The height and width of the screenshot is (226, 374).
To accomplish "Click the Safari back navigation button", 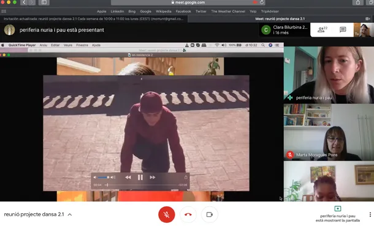I will click(24, 2).
